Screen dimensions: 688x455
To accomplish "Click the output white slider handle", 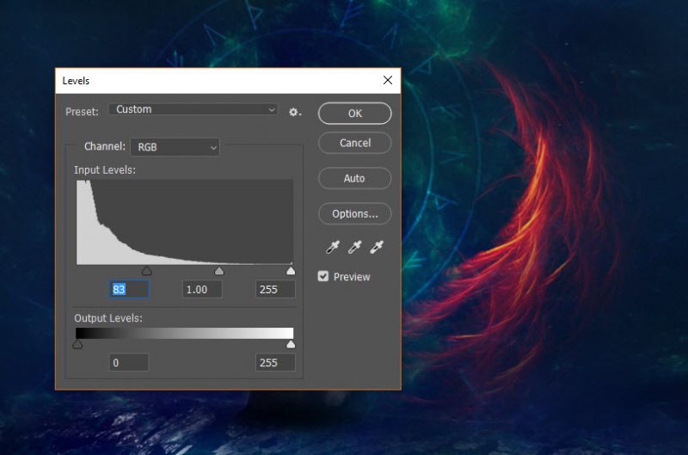I will [291, 345].
